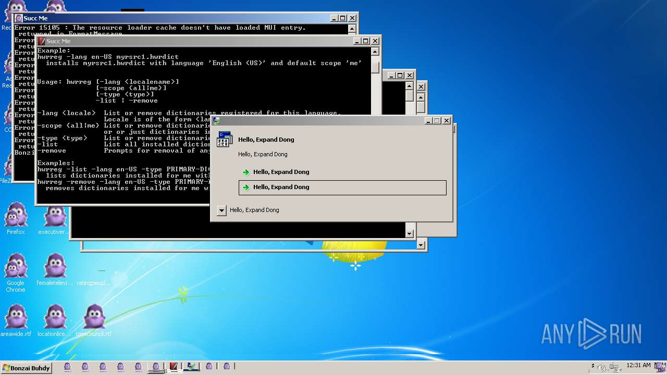Expand details with the arrow in Hello dialog
This screenshot has height=375, width=667.
pos(221,210)
